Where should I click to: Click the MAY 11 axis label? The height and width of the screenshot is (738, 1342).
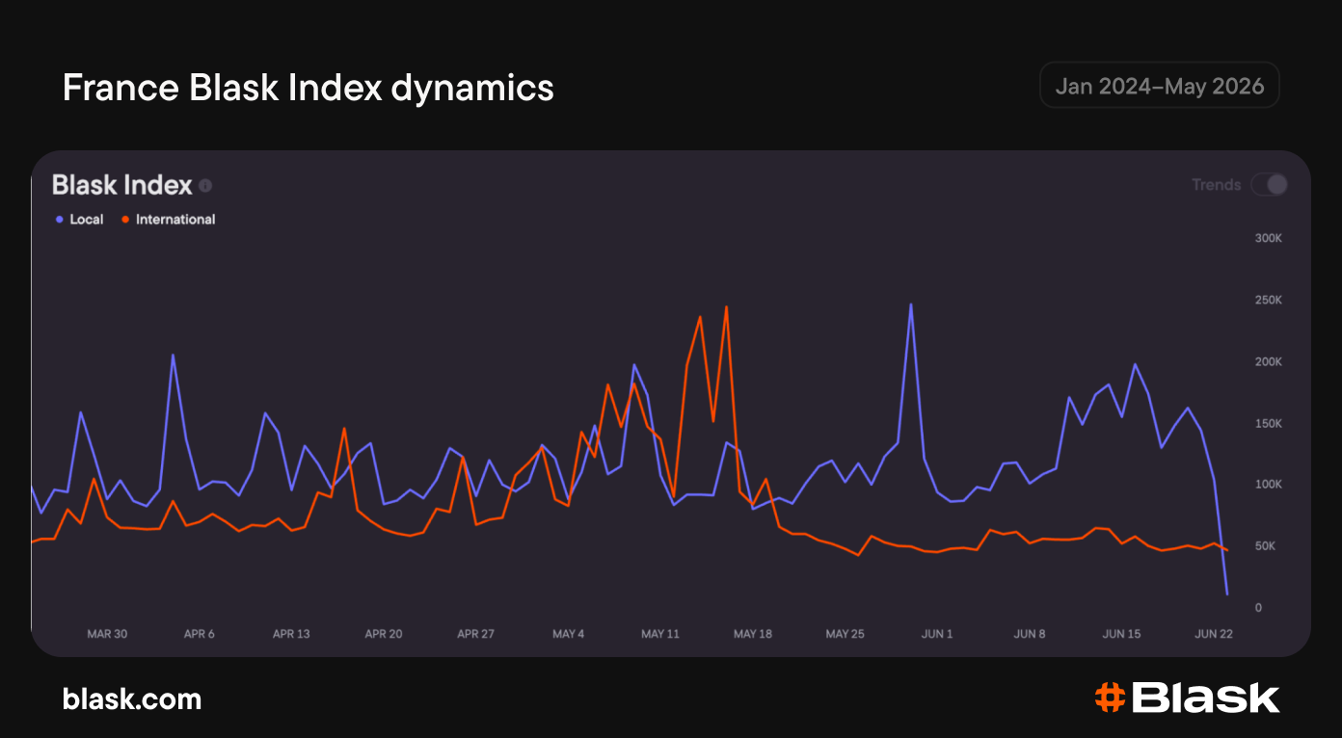pyautogui.click(x=660, y=634)
